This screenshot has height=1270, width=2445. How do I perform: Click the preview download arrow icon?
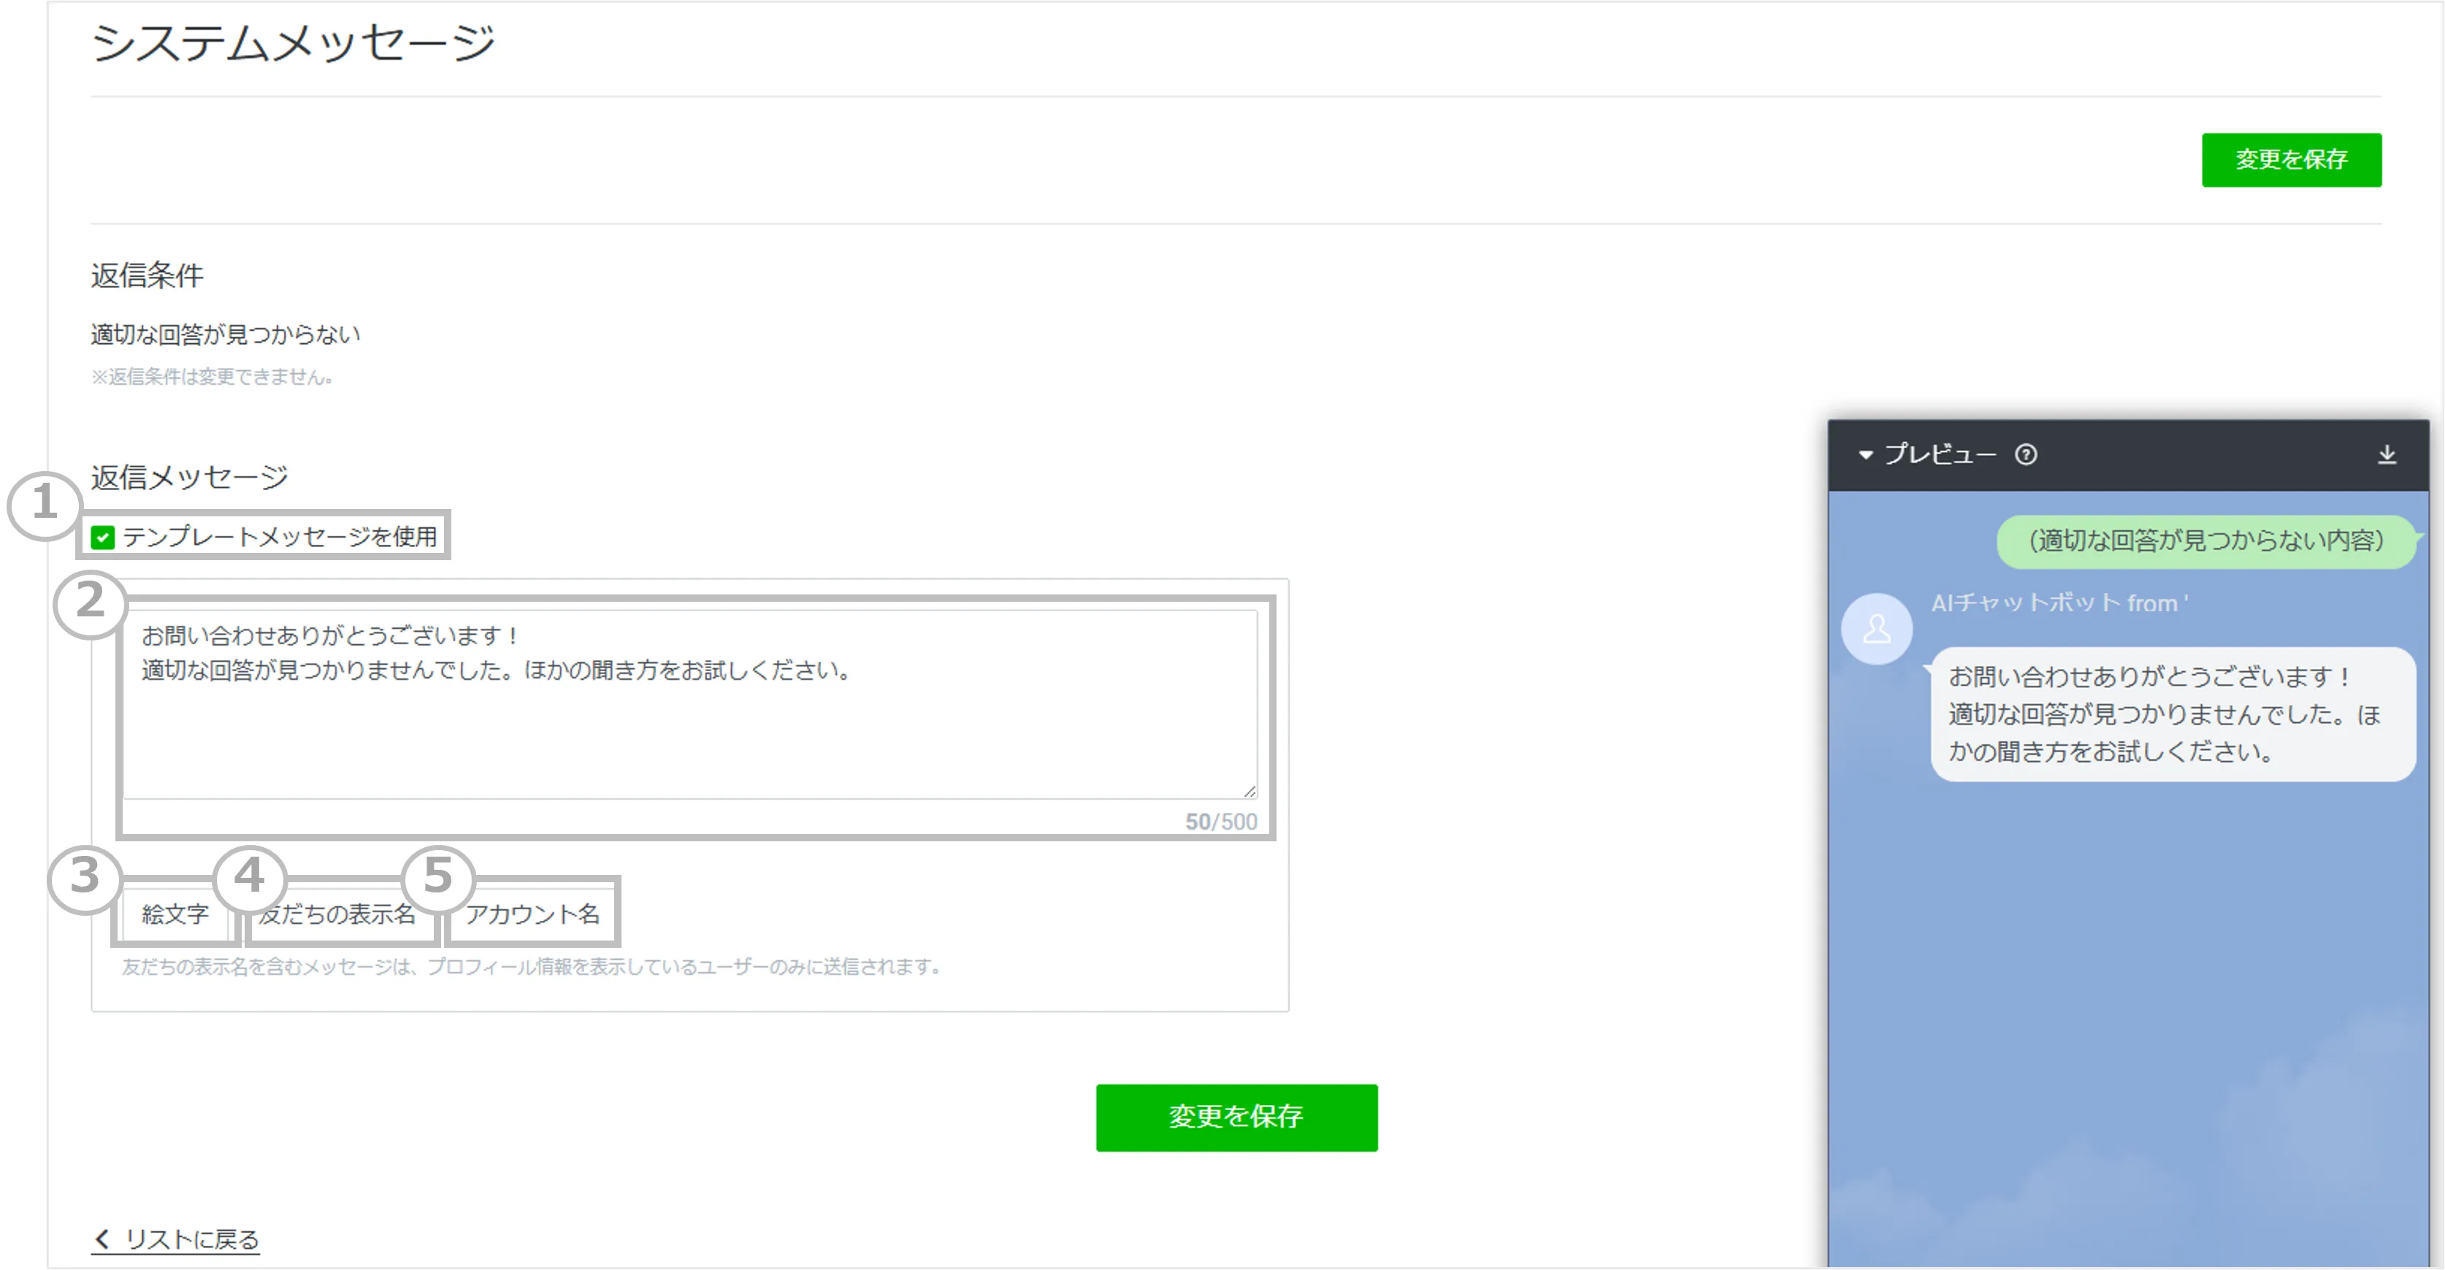point(2386,455)
